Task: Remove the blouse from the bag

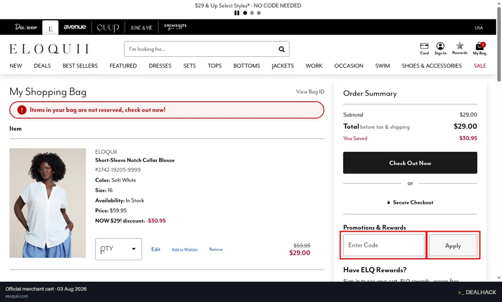Action: [x=216, y=249]
